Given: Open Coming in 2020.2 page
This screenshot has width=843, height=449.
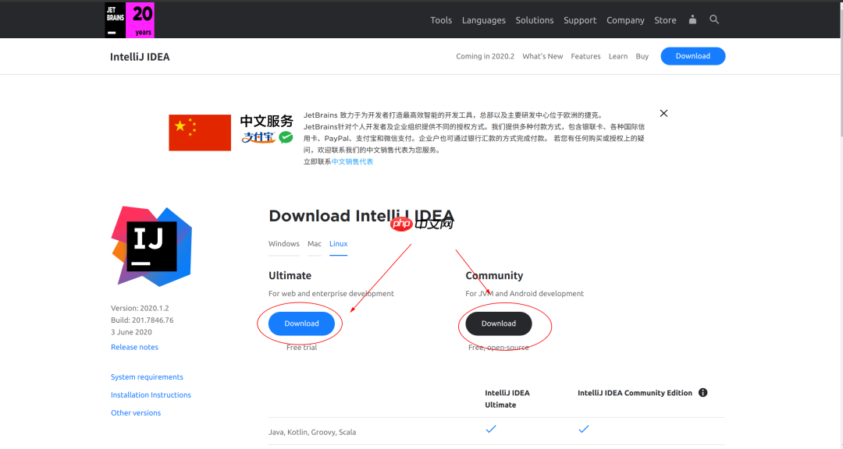Looking at the screenshot, I should [x=485, y=56].
